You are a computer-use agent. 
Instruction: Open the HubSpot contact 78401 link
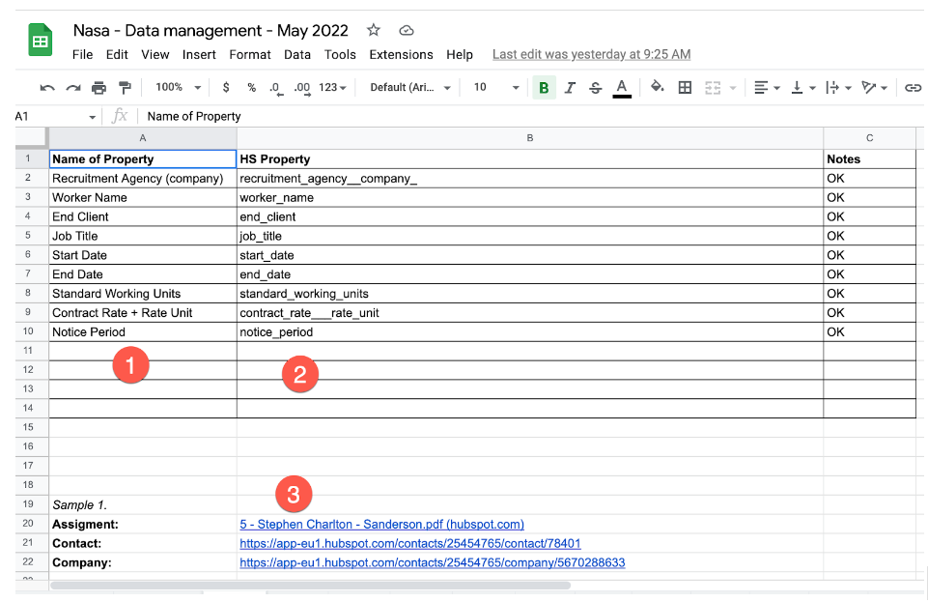pyautogui.click(x=410, y=543)
